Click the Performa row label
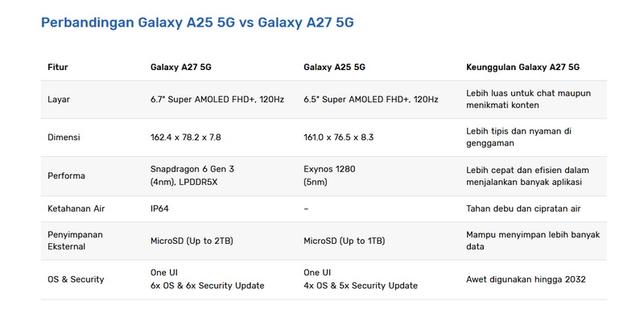 (x=66, y=176)
